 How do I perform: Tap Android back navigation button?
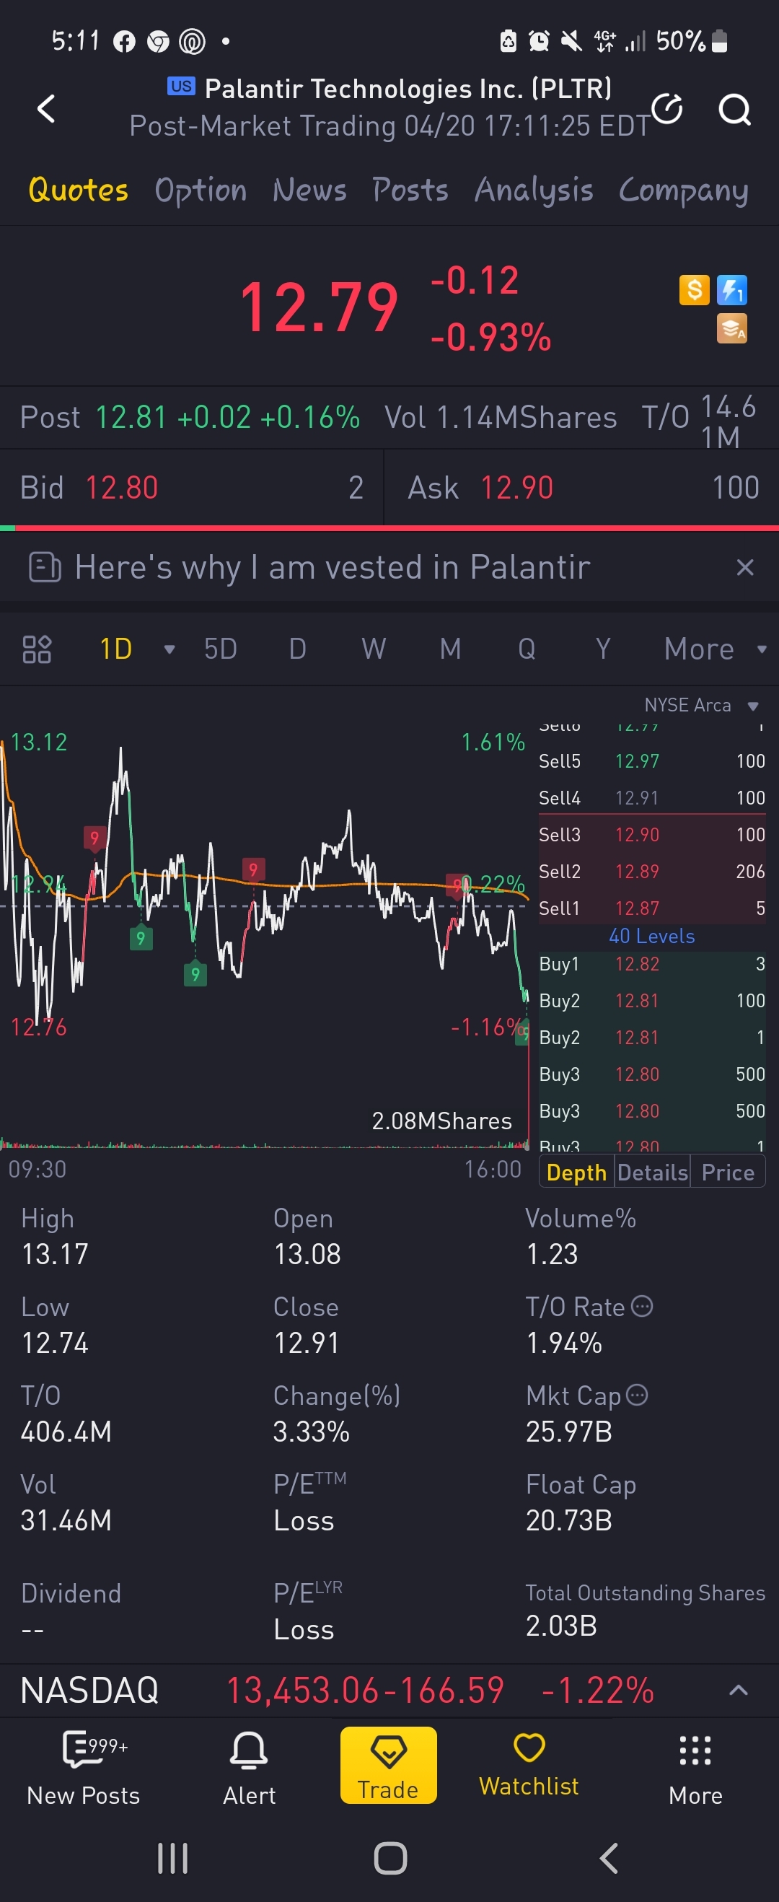608,1858
